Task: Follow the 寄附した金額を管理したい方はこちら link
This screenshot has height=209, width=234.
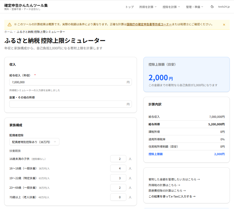Action: tap(174, 179)
